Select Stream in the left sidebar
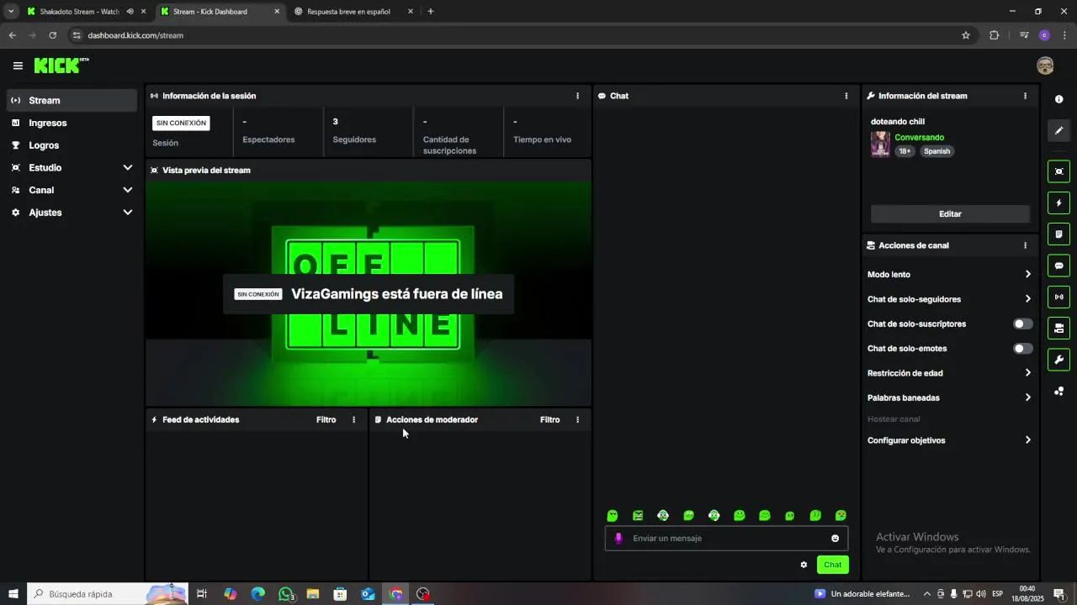 pos(72,100)
